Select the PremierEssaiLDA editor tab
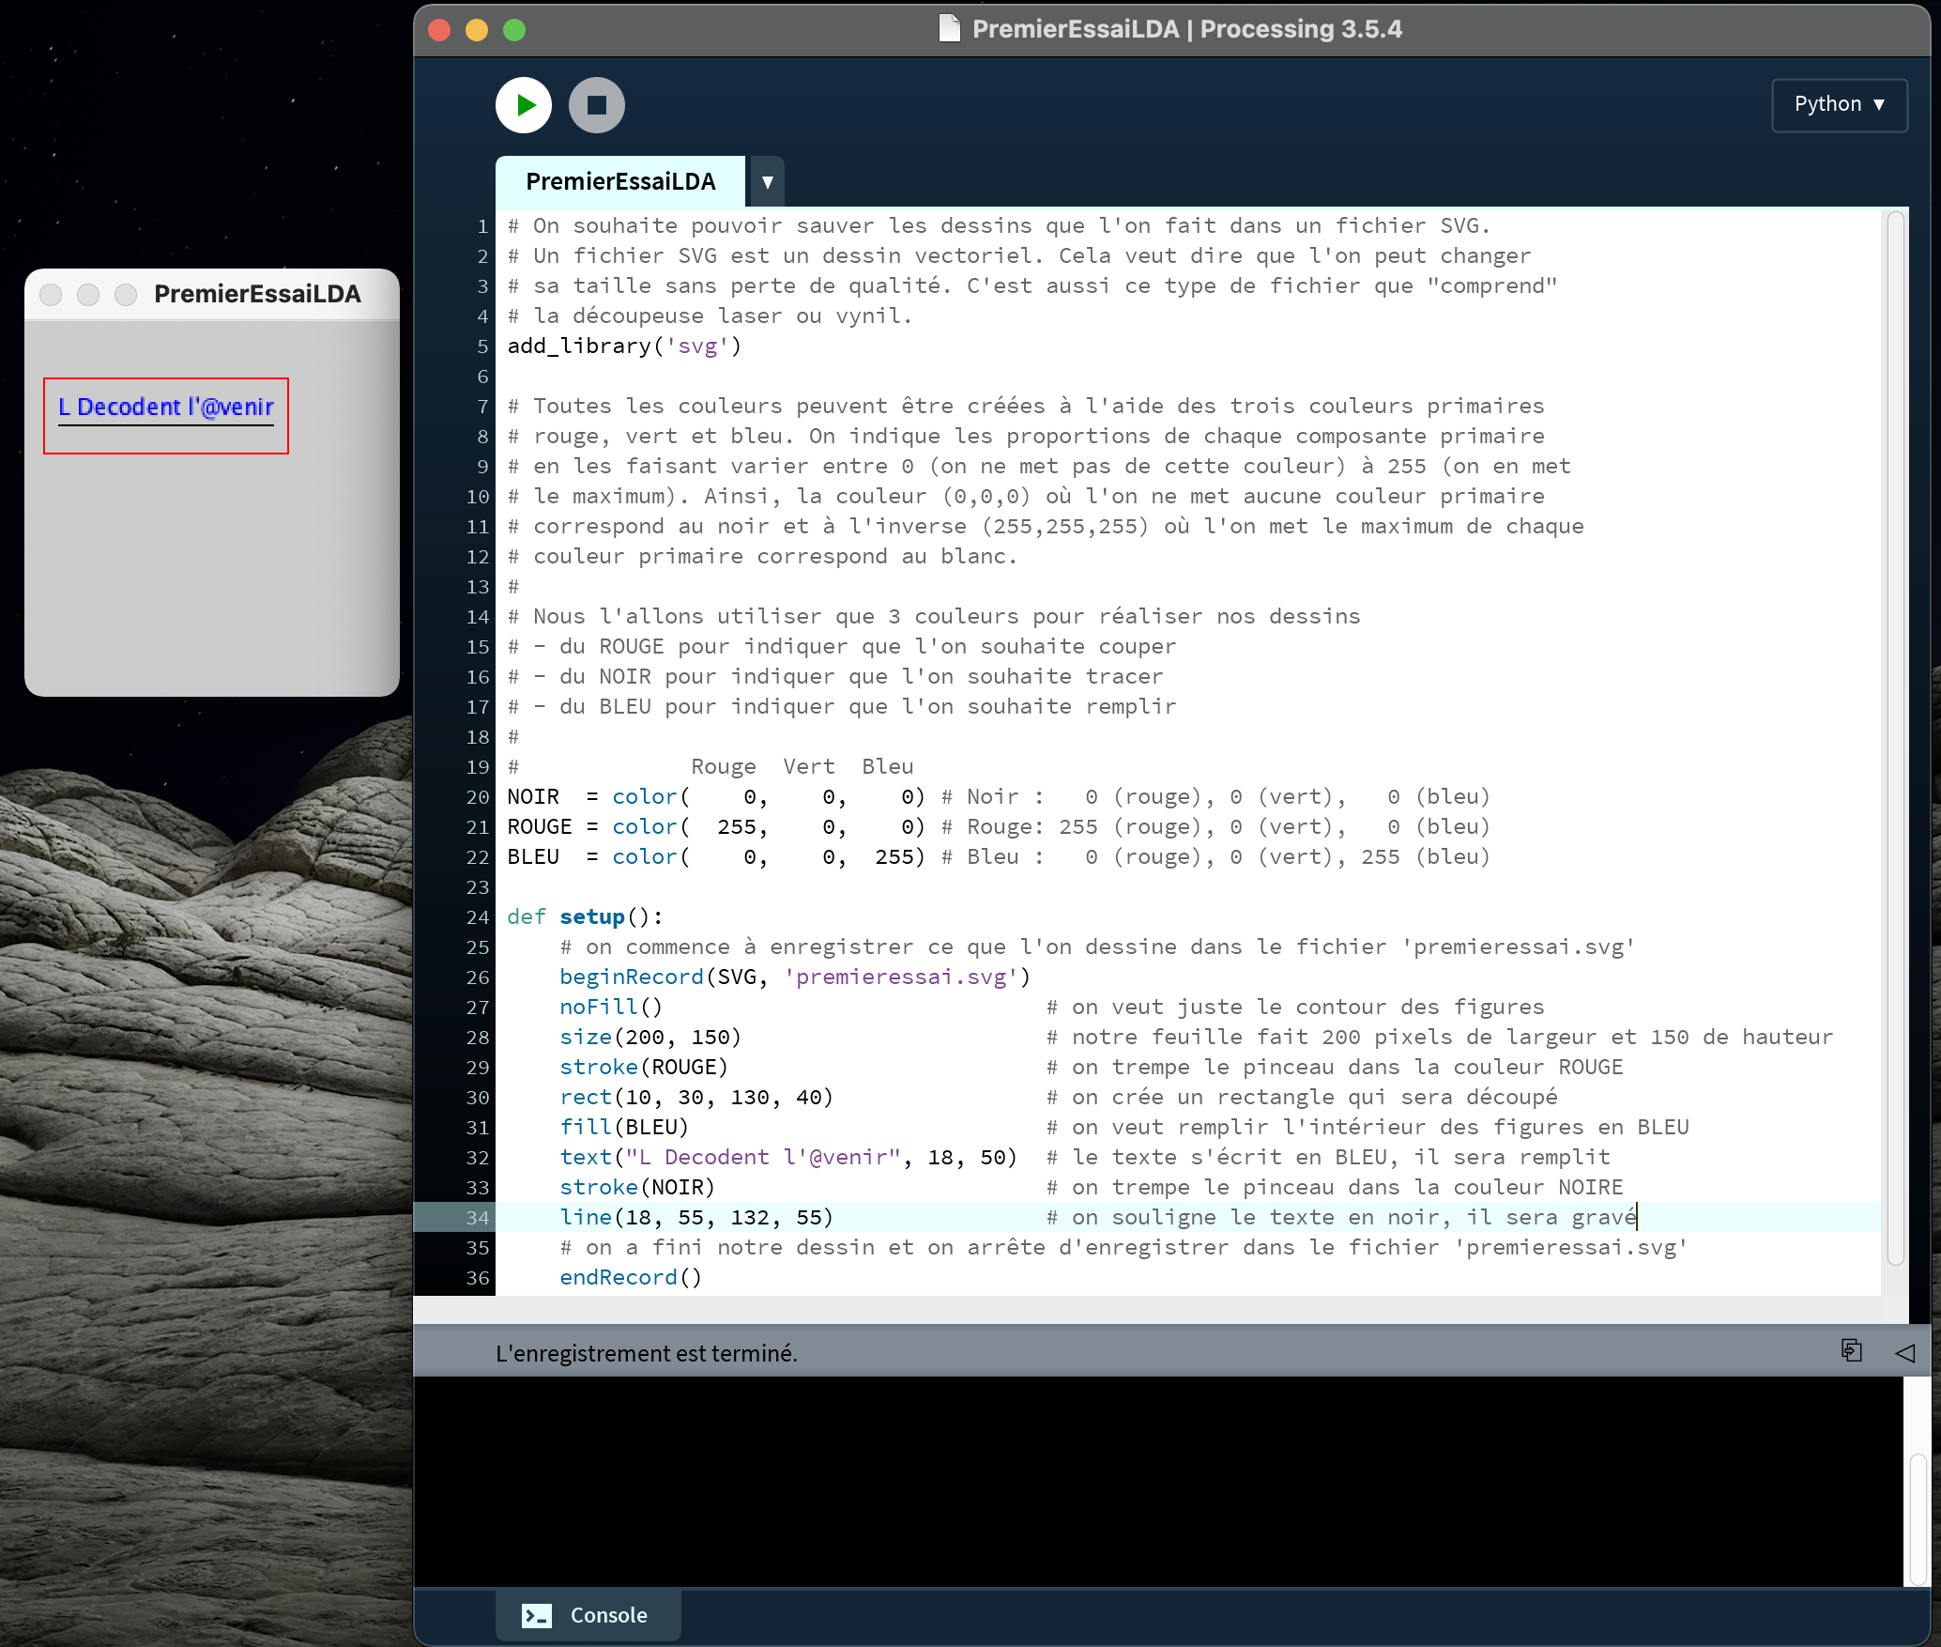 tap(620, 182)
